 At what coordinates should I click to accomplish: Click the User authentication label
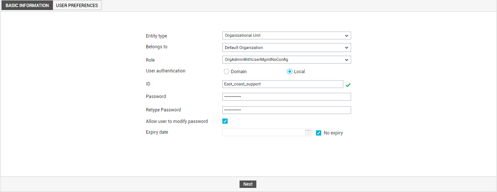point(166,71)
